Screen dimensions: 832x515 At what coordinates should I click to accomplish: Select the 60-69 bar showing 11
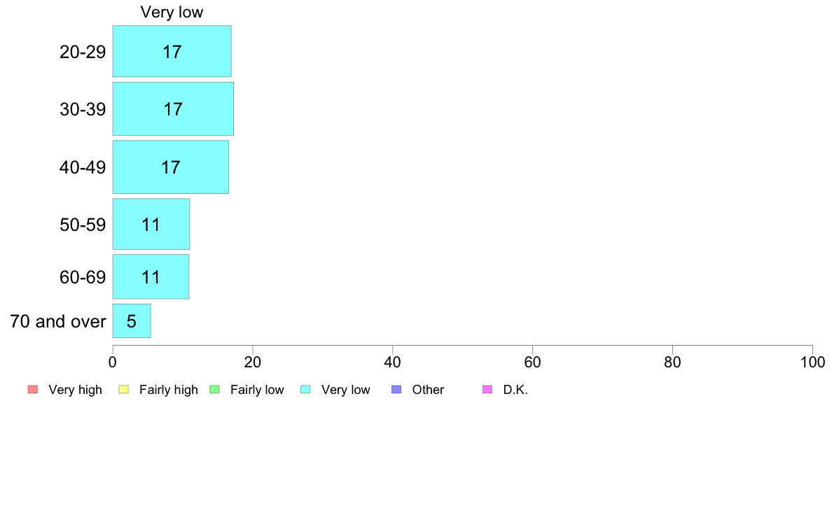pos(151,276)
